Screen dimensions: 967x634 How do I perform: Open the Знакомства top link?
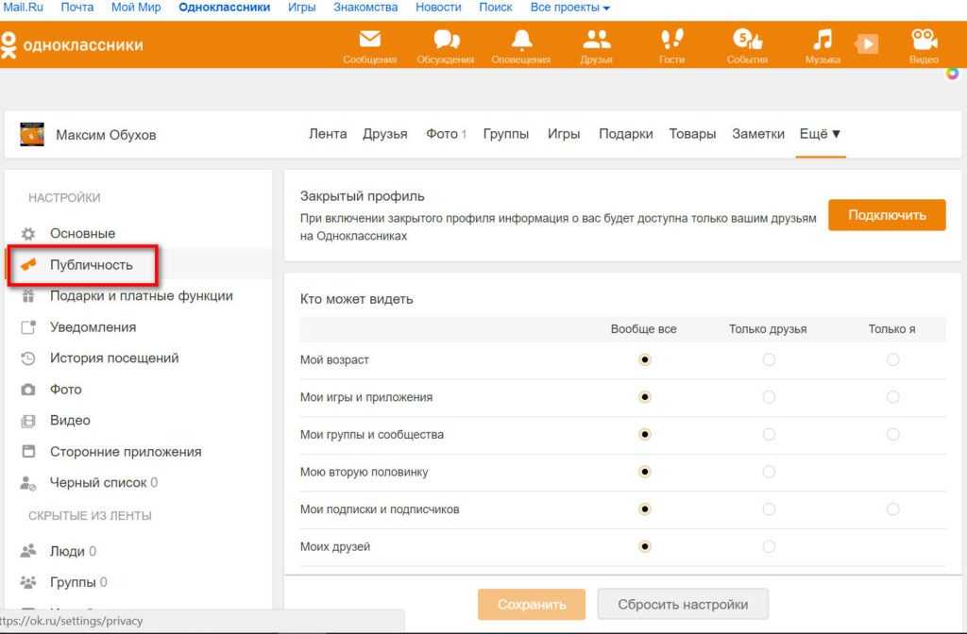365,8
